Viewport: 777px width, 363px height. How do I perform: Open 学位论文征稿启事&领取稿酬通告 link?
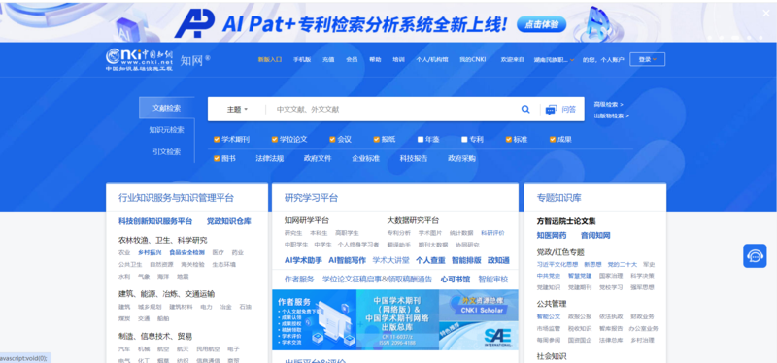377,280
